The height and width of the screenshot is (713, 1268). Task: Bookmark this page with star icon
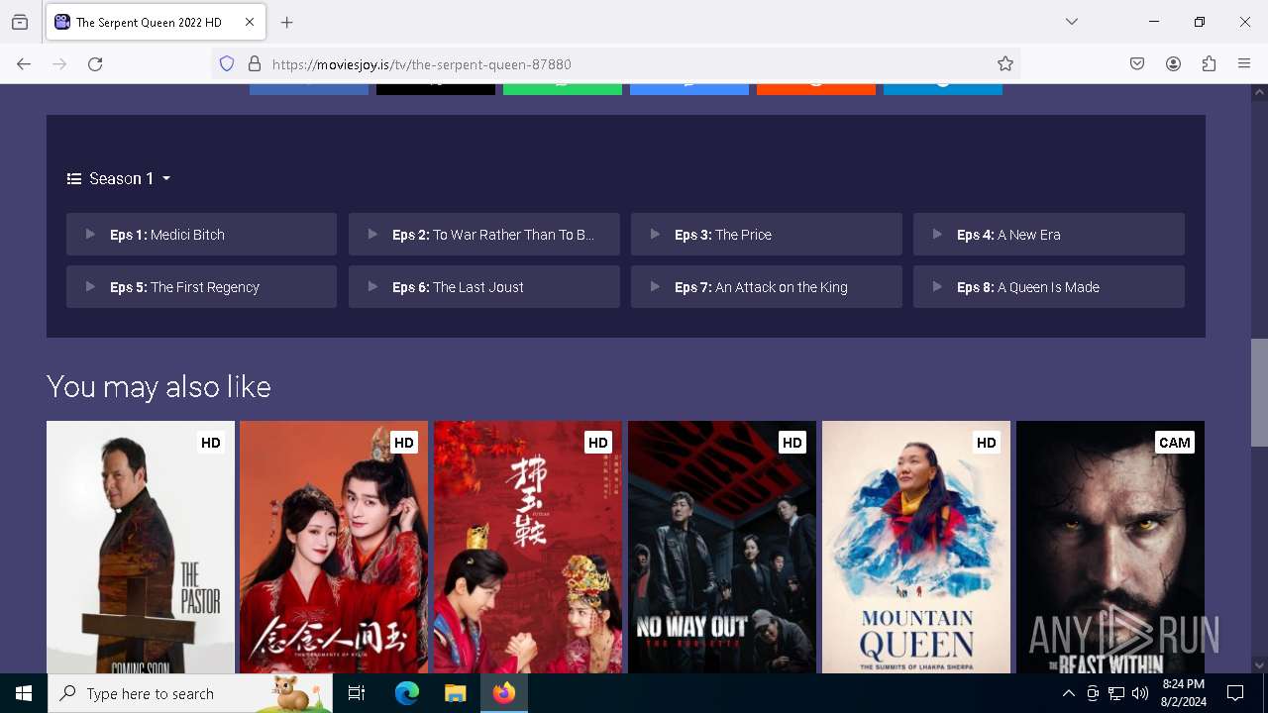pyautogui.click(x=1005, y=64)
